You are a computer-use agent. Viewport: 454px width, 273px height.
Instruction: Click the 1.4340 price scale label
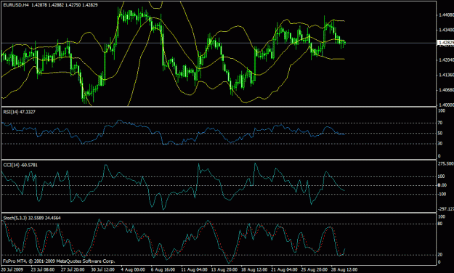[446, 30]
